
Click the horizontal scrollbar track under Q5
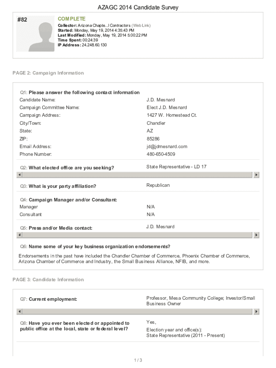click(x=138, y=235)
